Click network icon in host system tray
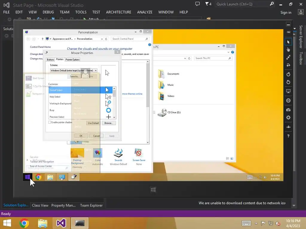 [x=271, y=223]
